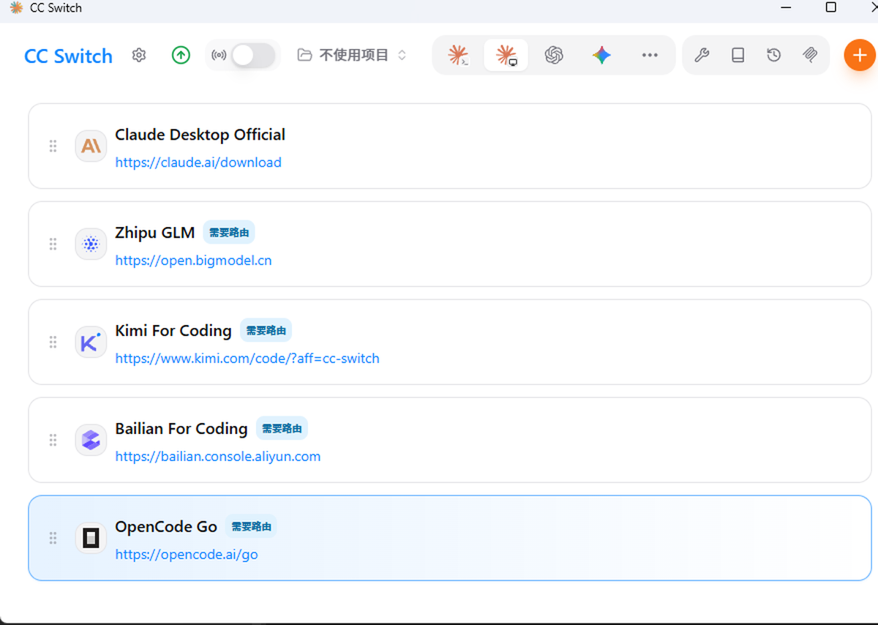Click the Kimi For Coding K icon
878x625 pixels.
(x=91, y=343)
